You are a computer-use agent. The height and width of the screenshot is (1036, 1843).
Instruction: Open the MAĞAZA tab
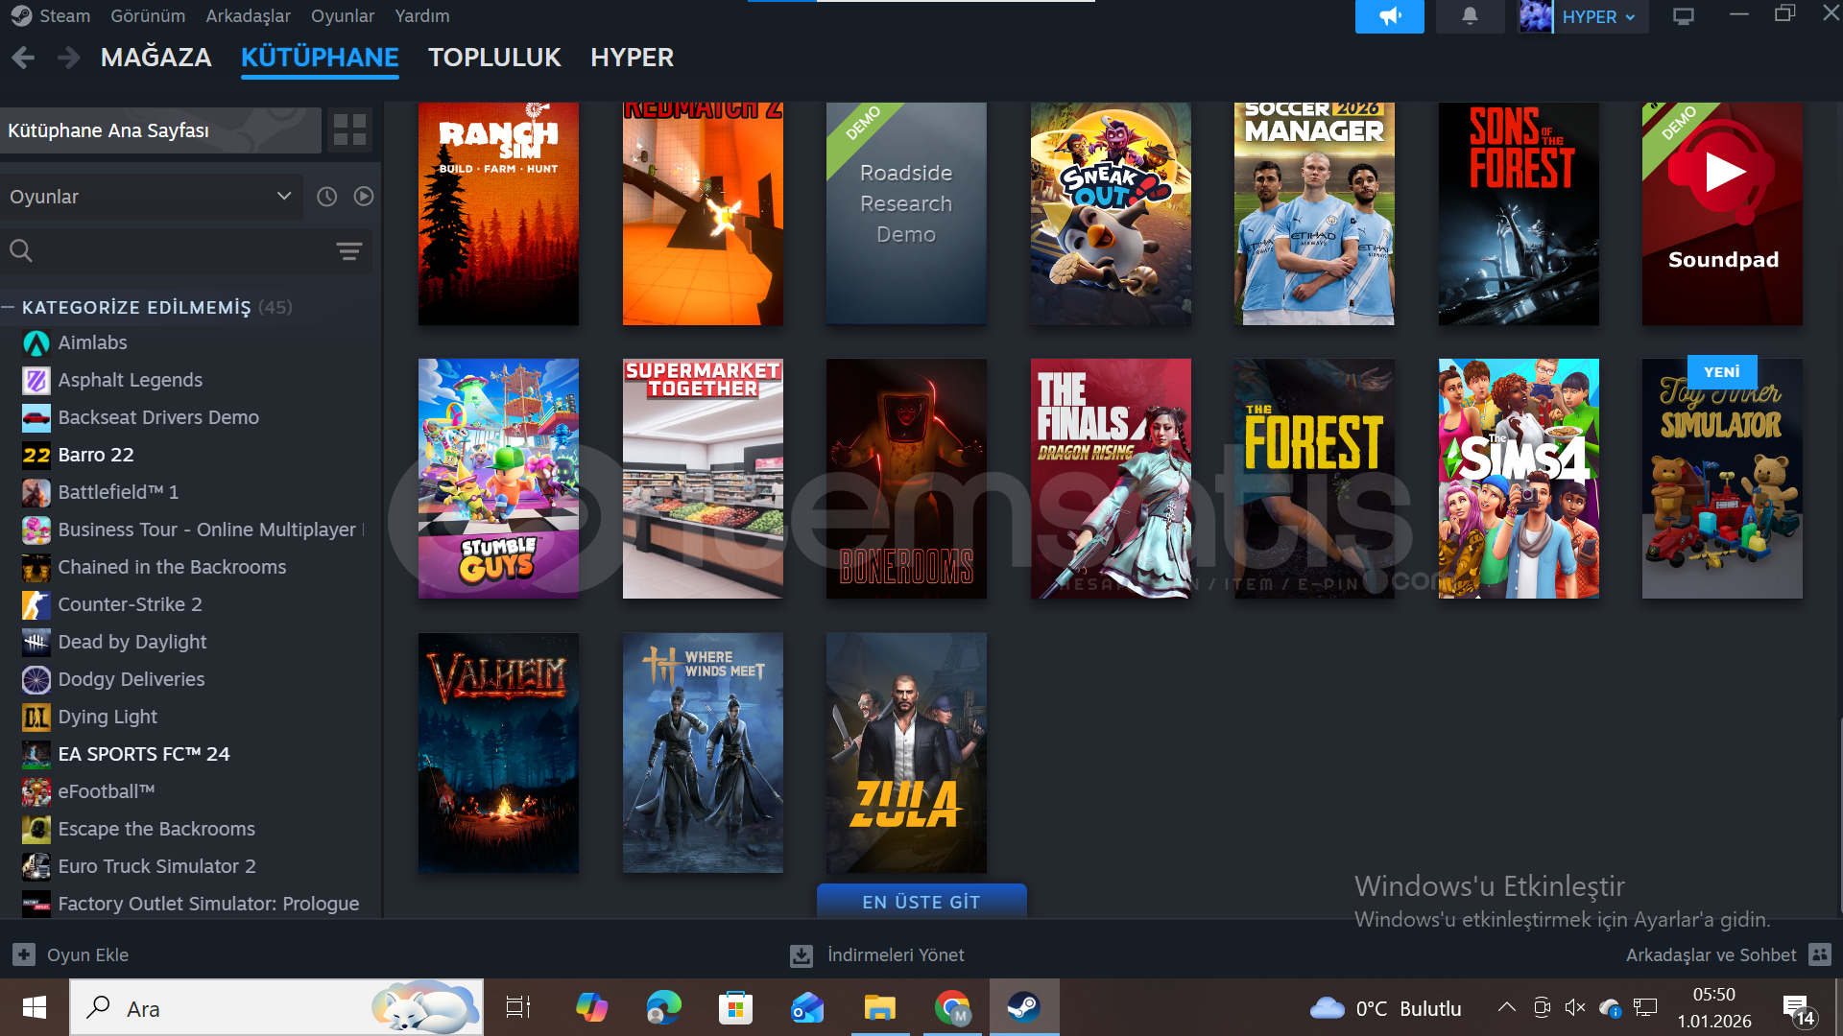click(x=156, y=58)
